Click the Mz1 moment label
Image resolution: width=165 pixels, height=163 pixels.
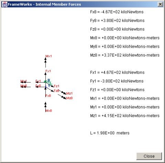click(x=69, y=93)
